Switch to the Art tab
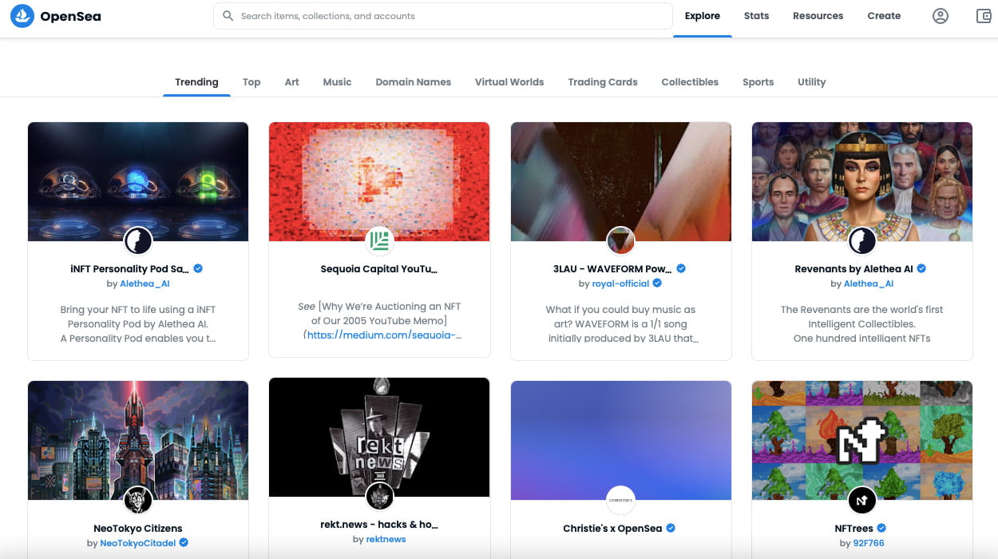The image size is (998, 559). (x=292, y=82)
